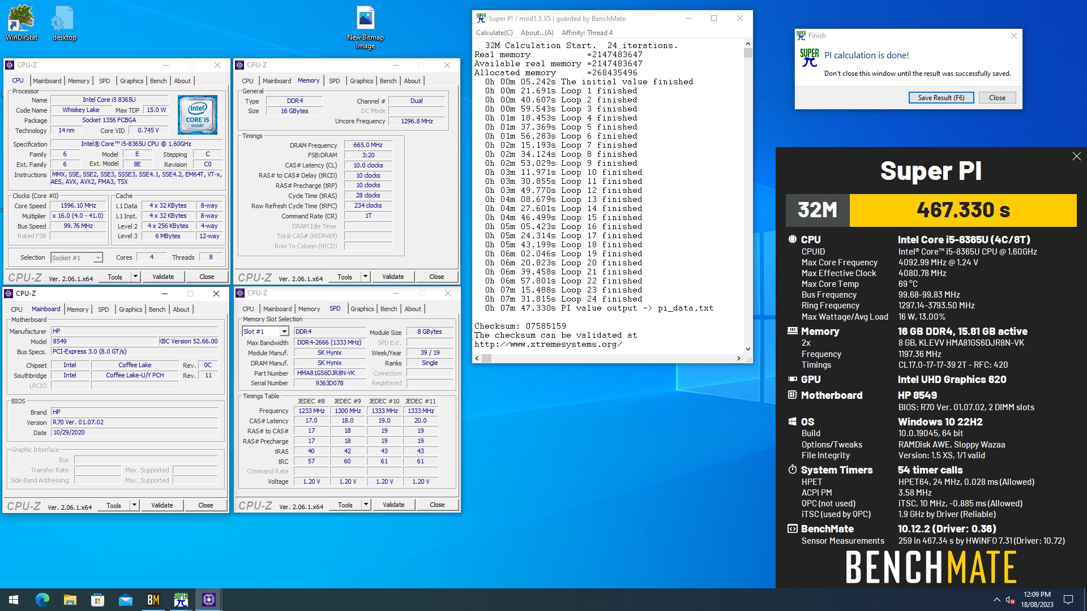The height and width of the screenshot is (611, 1087).
Task: Click the CPU chip icon in BenchMate panel
Action: pyautogui.click(x=793, y=239)
